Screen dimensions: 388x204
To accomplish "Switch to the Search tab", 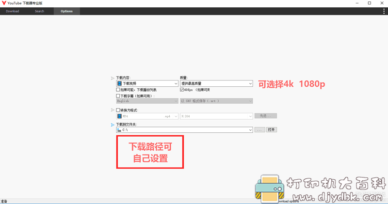I will pyautogui.click(x=39, y=11).
